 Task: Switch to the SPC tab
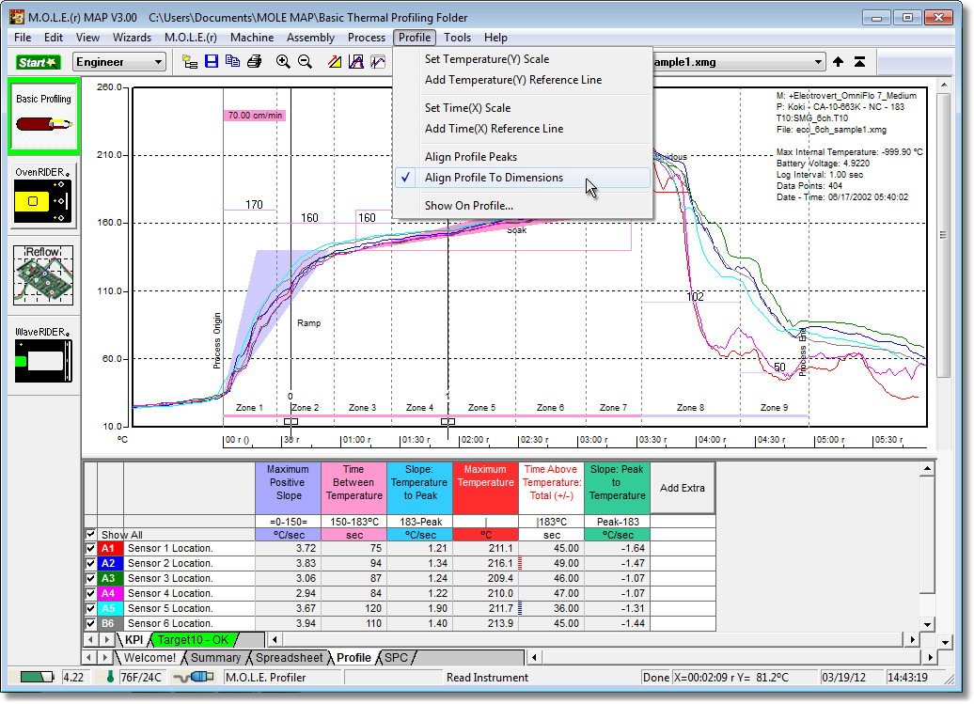397,657
